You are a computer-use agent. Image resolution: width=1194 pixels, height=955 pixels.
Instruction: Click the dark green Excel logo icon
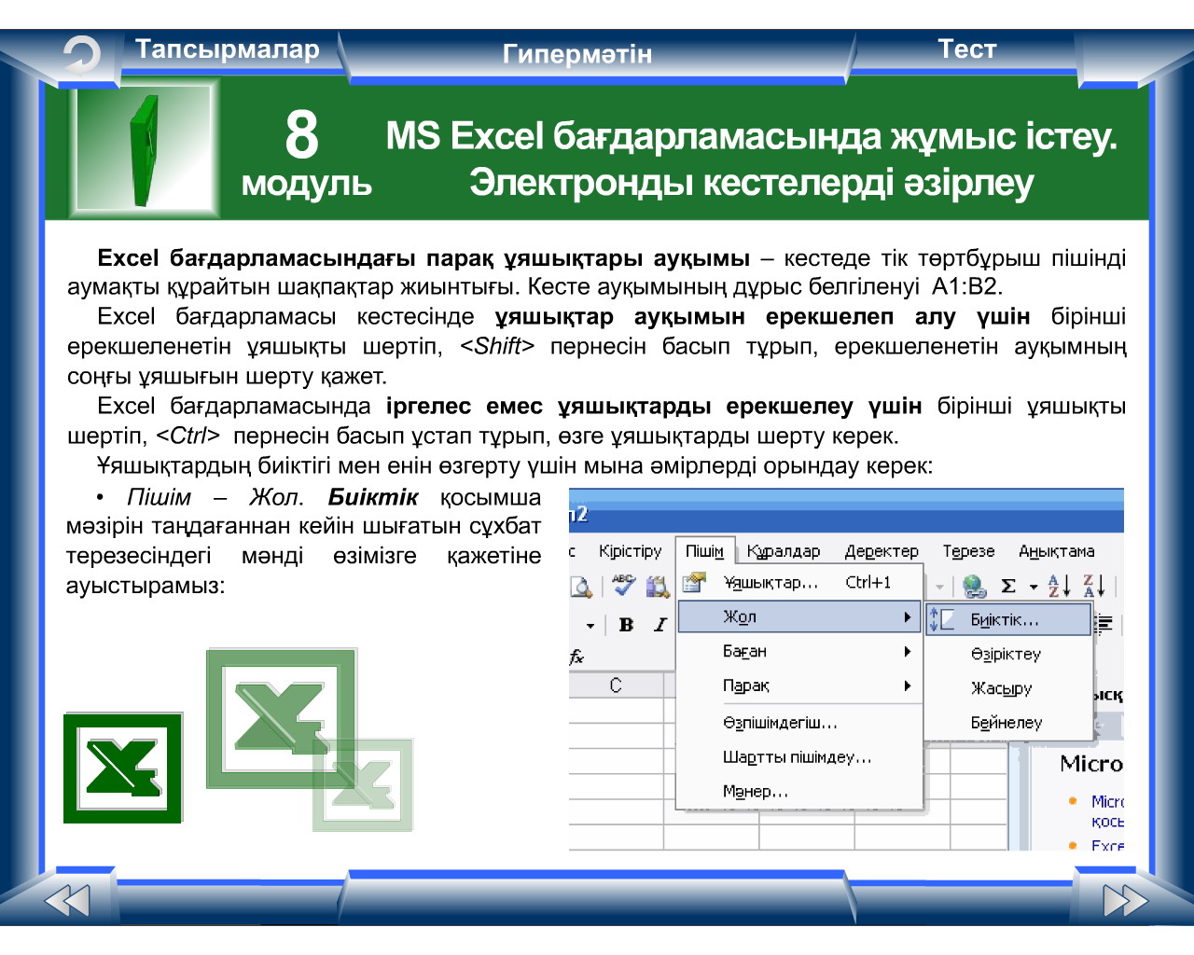click(123, 768)
